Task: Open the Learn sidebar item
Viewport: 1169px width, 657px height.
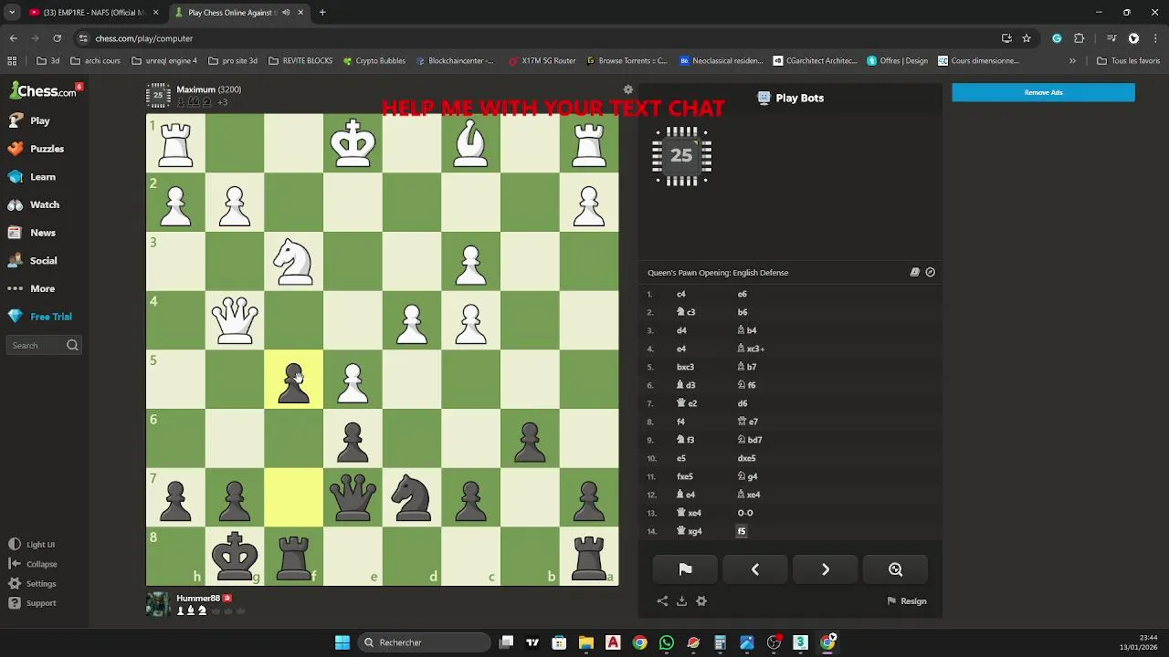Action: [x=32, y=177]
